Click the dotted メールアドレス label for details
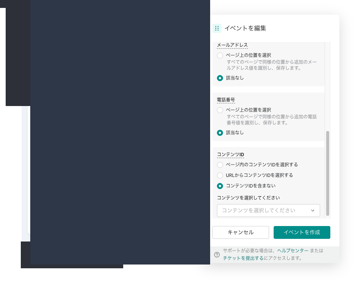The height and width of the screenshot is (283, 353). pyautogui.click(x=232, y=45)
